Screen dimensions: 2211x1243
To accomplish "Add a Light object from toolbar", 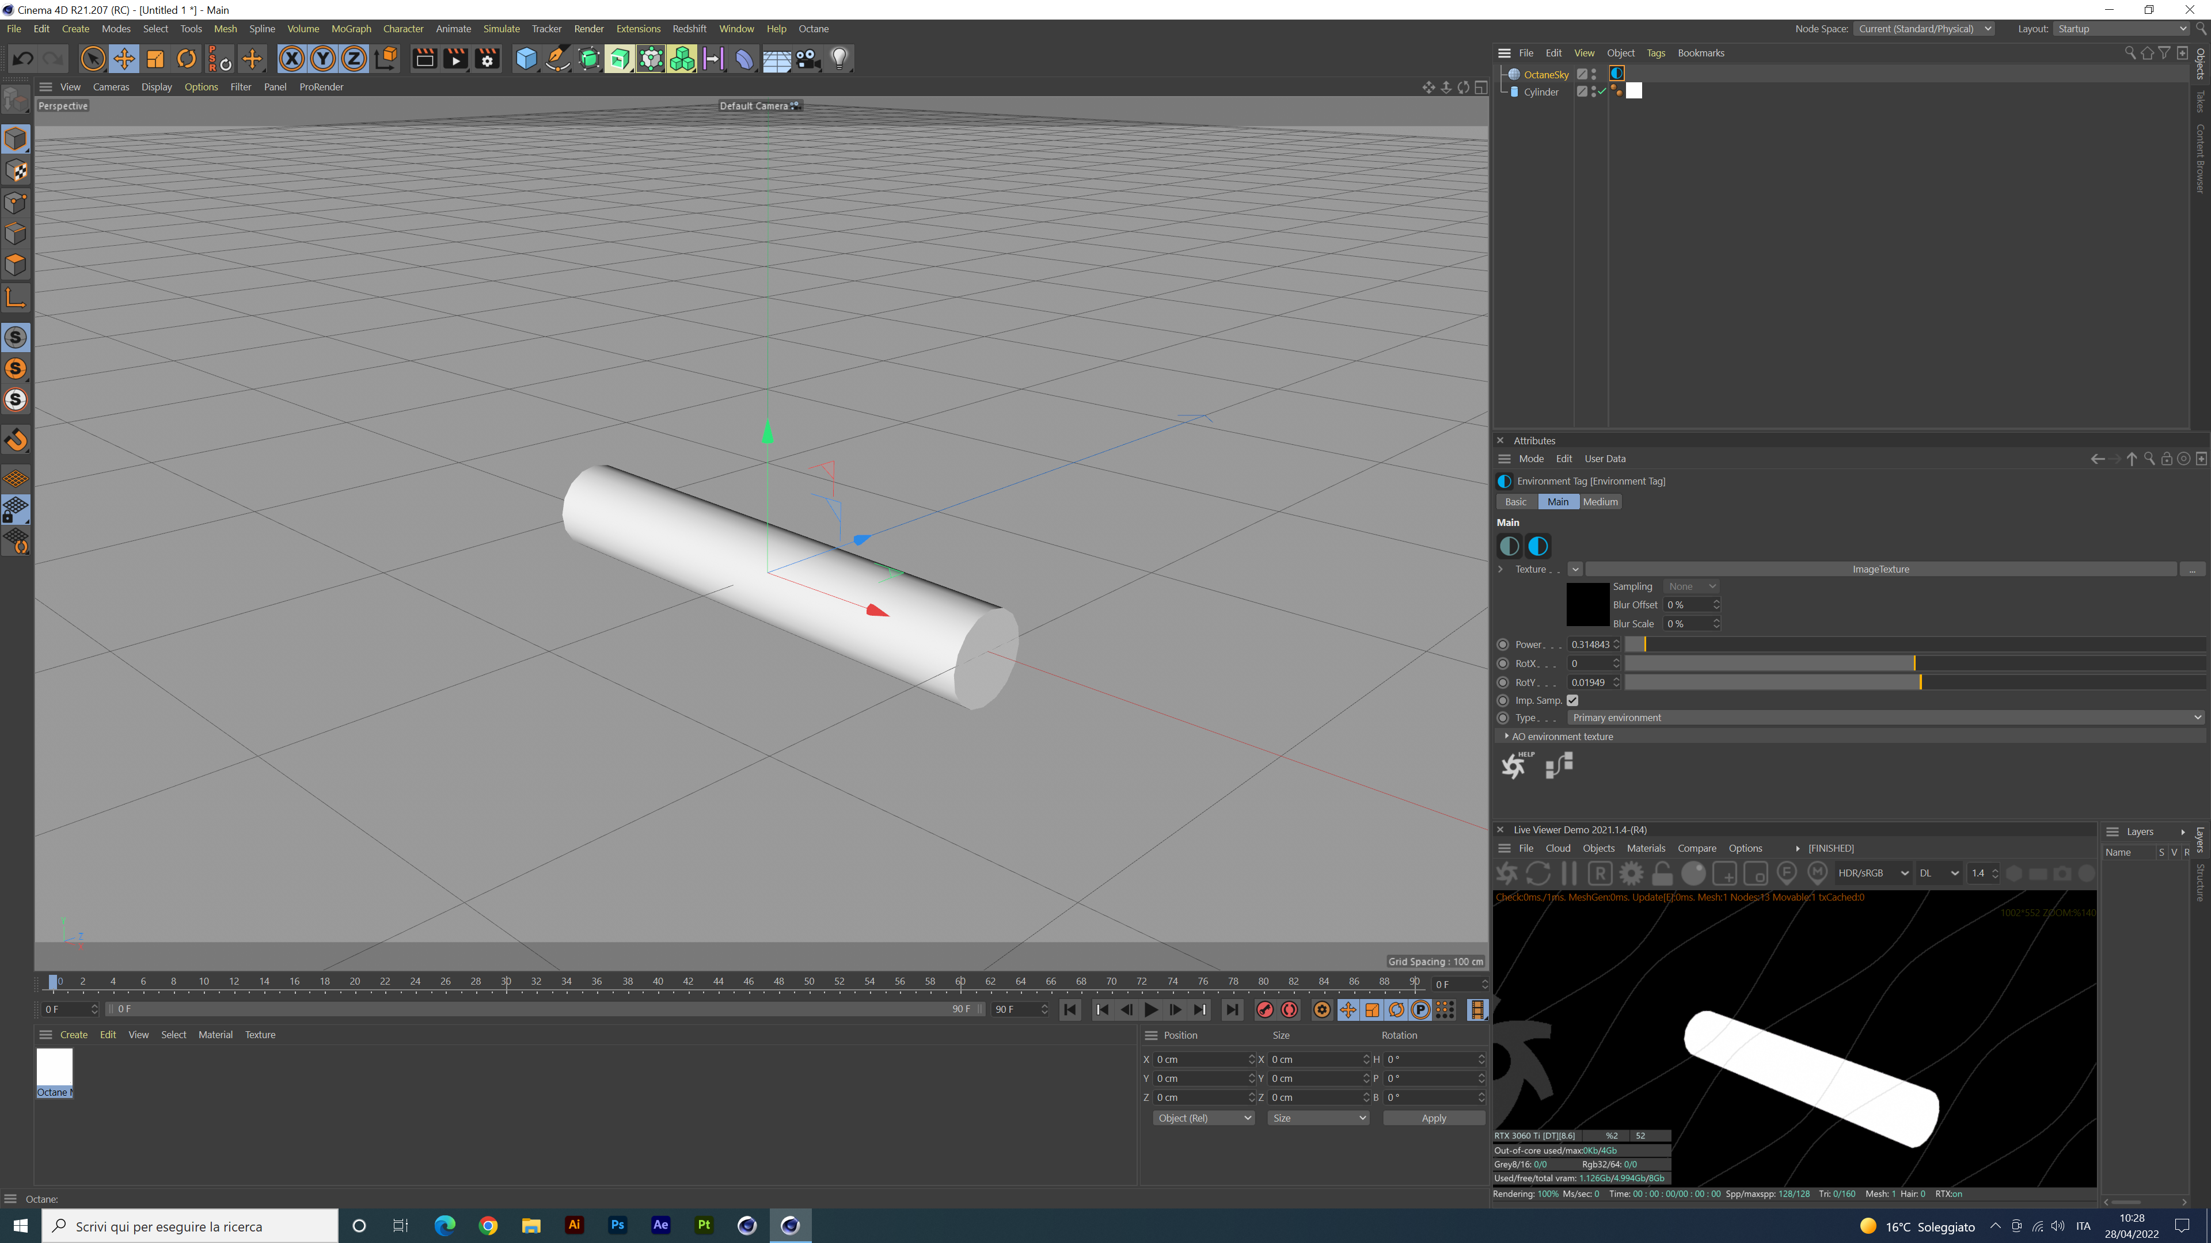I will coord(838,58).
